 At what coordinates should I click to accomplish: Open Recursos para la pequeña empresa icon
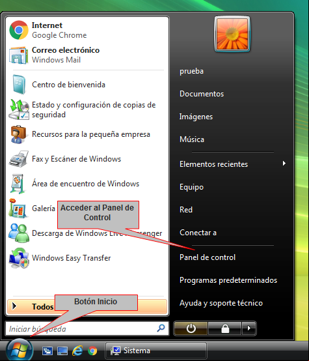(x=18, y=134)
